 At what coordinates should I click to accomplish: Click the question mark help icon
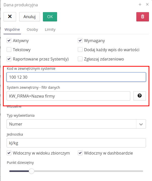[x=139, y=96]
